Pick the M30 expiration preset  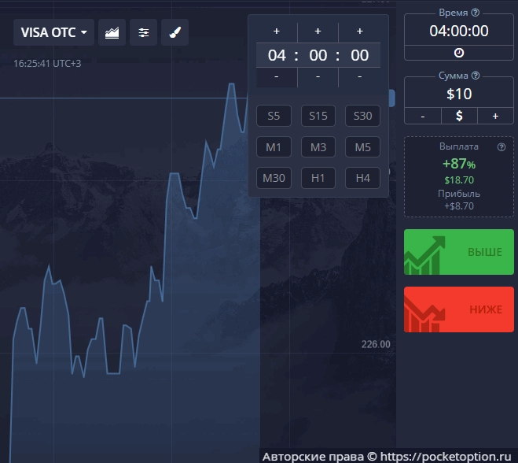point(274,178)
